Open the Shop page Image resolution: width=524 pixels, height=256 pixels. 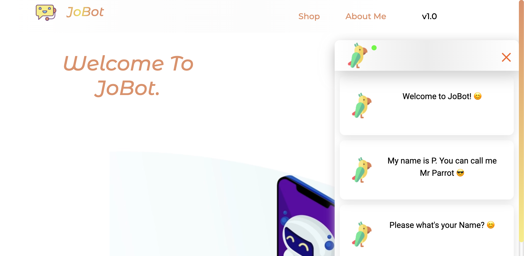click(x=309, y=16)
